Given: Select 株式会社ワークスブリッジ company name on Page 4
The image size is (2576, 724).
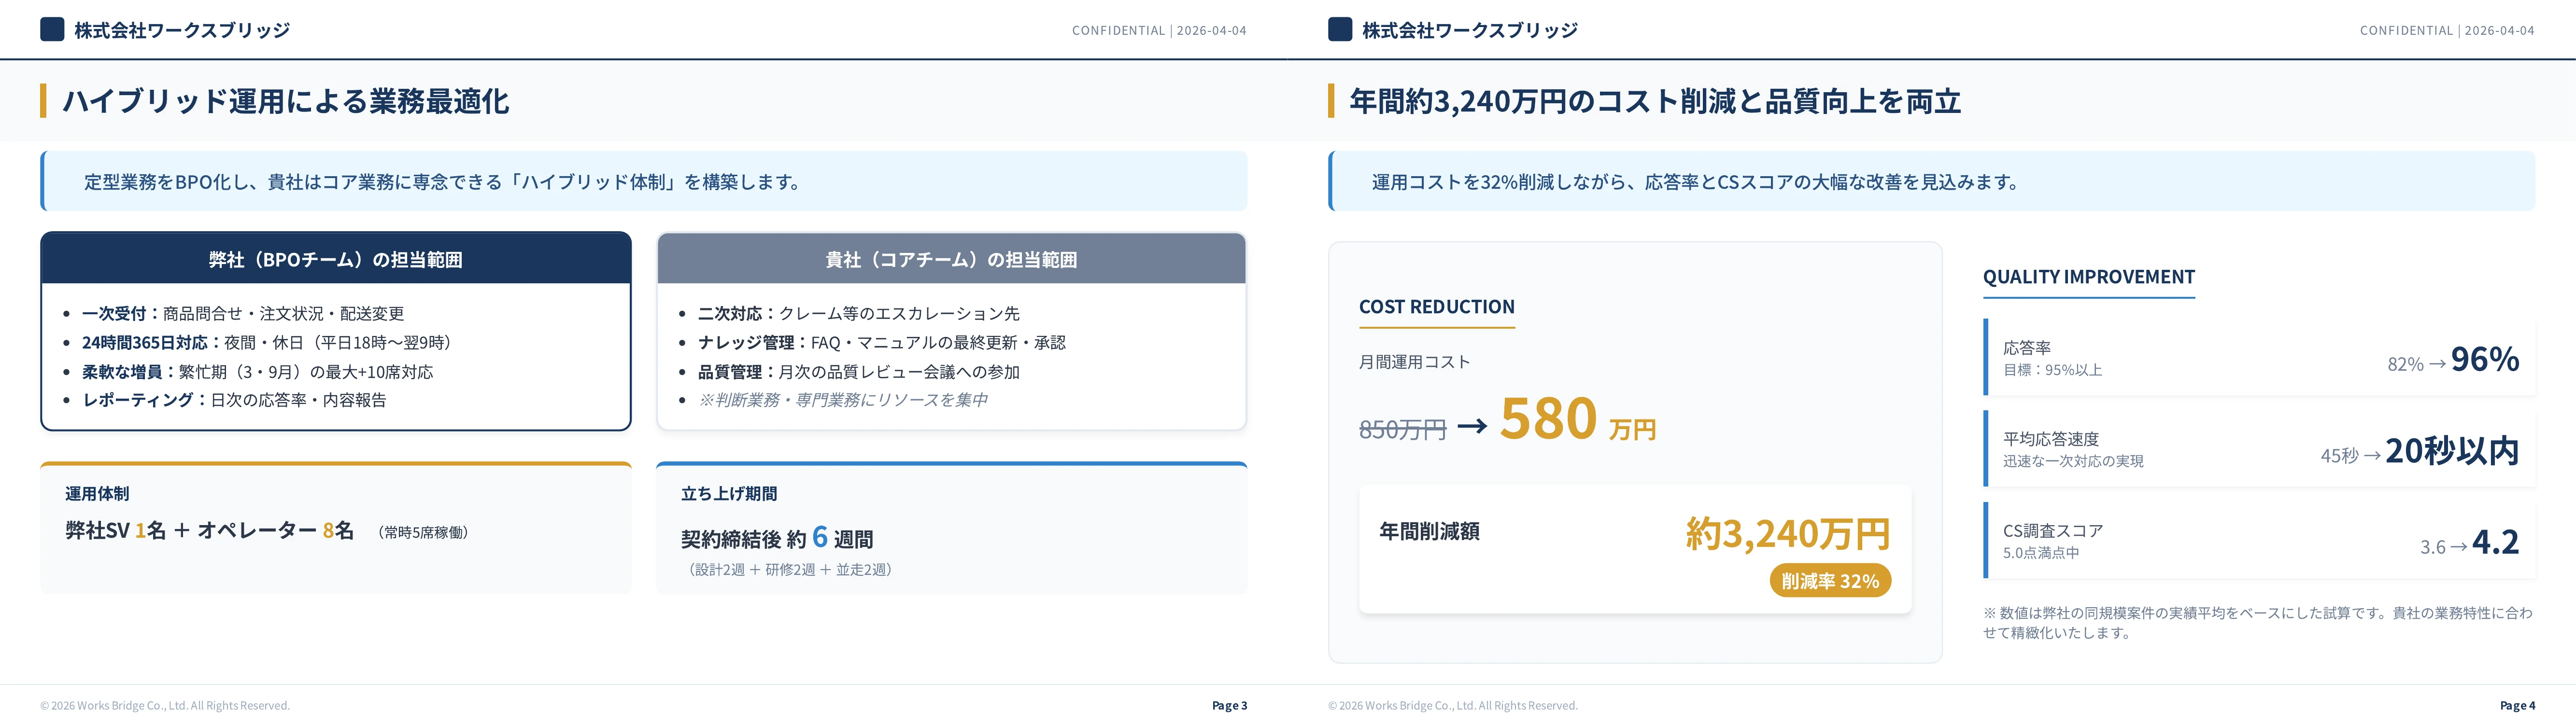Looking at the screenshot, I should (x=1470, y=30).
